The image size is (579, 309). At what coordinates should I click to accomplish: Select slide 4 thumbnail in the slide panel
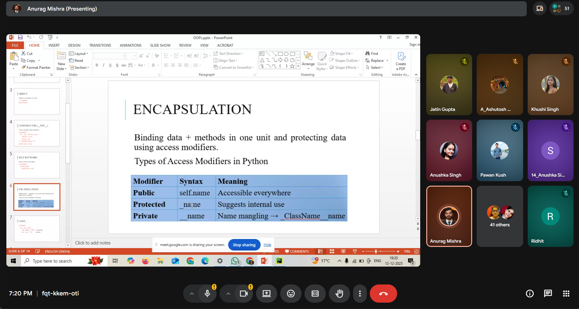pyautogui.click(x=37, y=133)
